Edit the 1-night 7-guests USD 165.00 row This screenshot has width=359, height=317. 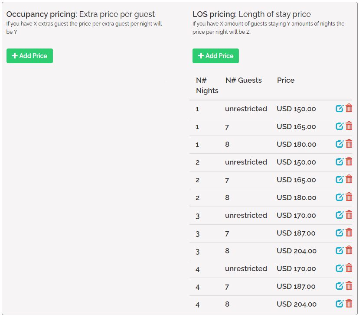(x=339, y=126)
